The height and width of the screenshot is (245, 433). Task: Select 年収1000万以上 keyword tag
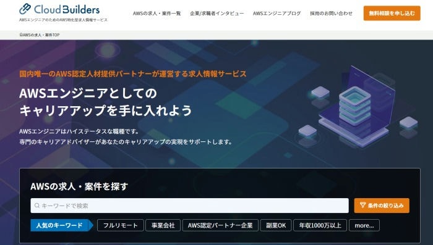(x=320, y=225)
